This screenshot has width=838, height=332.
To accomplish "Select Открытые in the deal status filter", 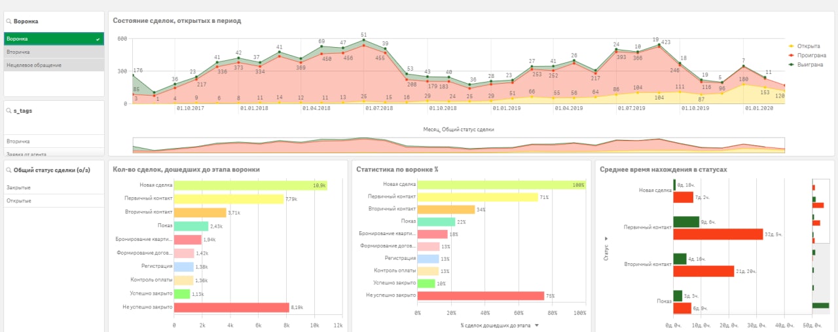I will [54, 200].
